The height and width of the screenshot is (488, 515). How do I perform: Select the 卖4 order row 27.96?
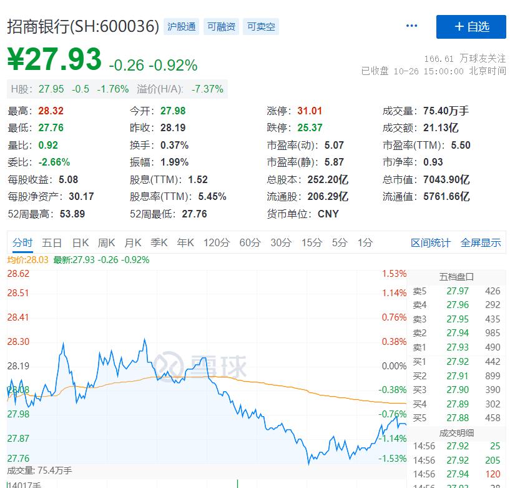456,305
